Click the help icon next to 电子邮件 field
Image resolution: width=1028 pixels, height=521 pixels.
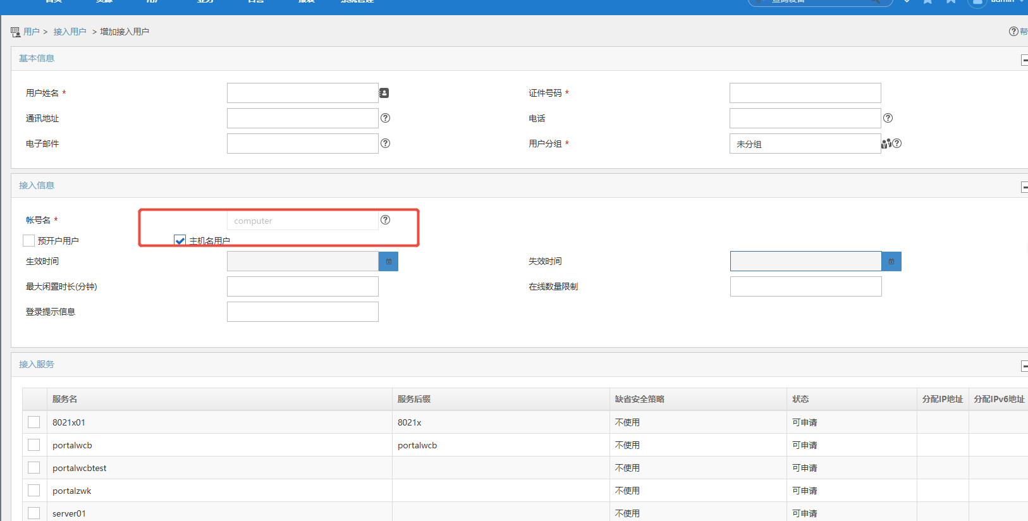[x=385, y=144]
